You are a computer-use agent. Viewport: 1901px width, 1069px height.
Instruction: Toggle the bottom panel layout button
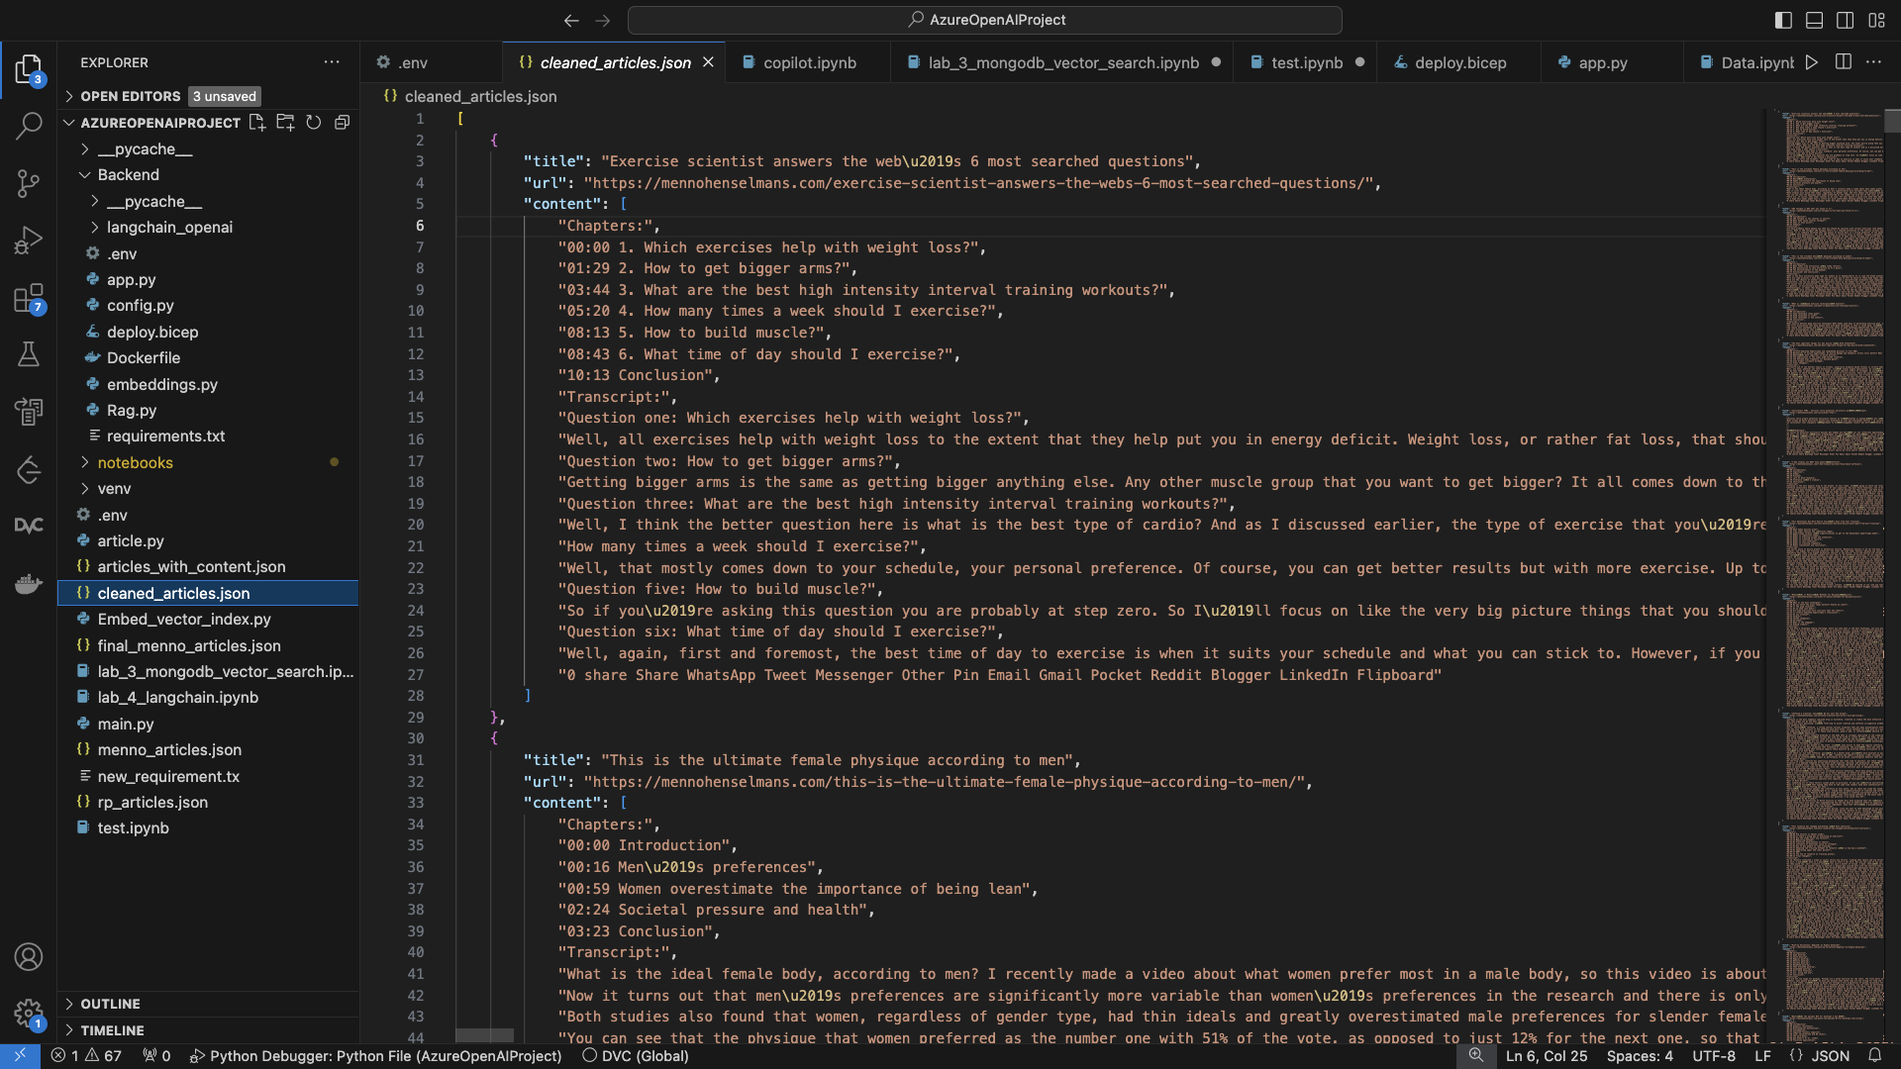(x=1814, y=20)
